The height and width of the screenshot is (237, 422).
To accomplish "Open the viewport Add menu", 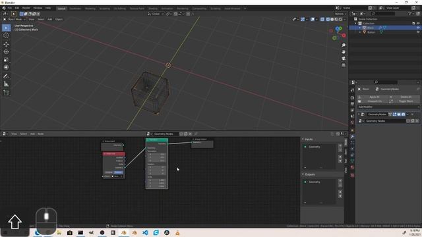I will click(50, 19).
